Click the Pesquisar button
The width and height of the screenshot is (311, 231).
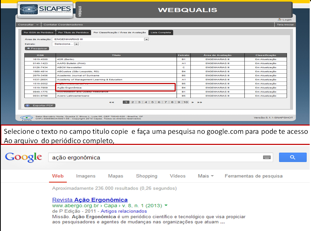(37, 48)
